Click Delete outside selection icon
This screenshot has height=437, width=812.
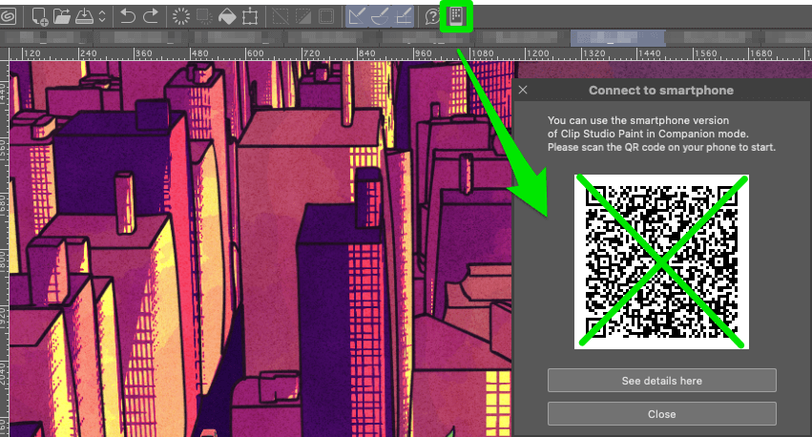(204, 16)
